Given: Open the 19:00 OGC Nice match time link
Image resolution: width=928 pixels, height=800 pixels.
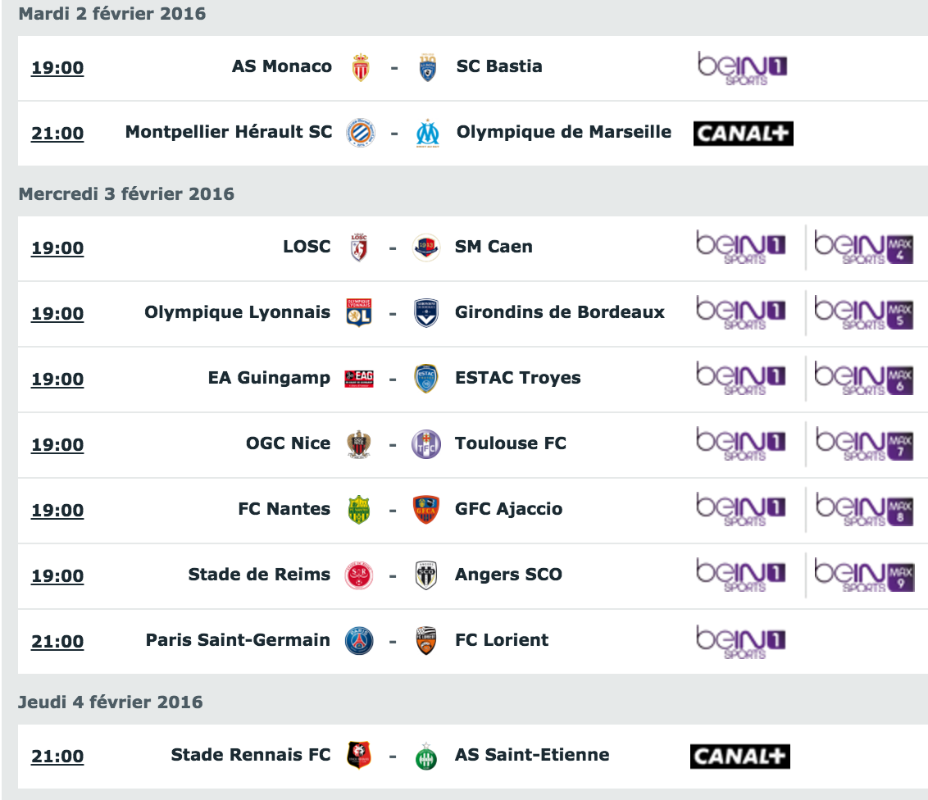Looking at the screenshot, I should [57, 444].
